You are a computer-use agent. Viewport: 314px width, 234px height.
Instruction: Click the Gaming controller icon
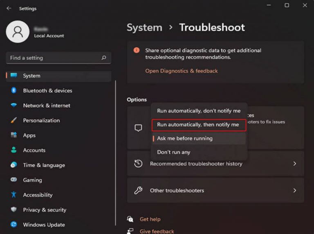tap(14, 180)
